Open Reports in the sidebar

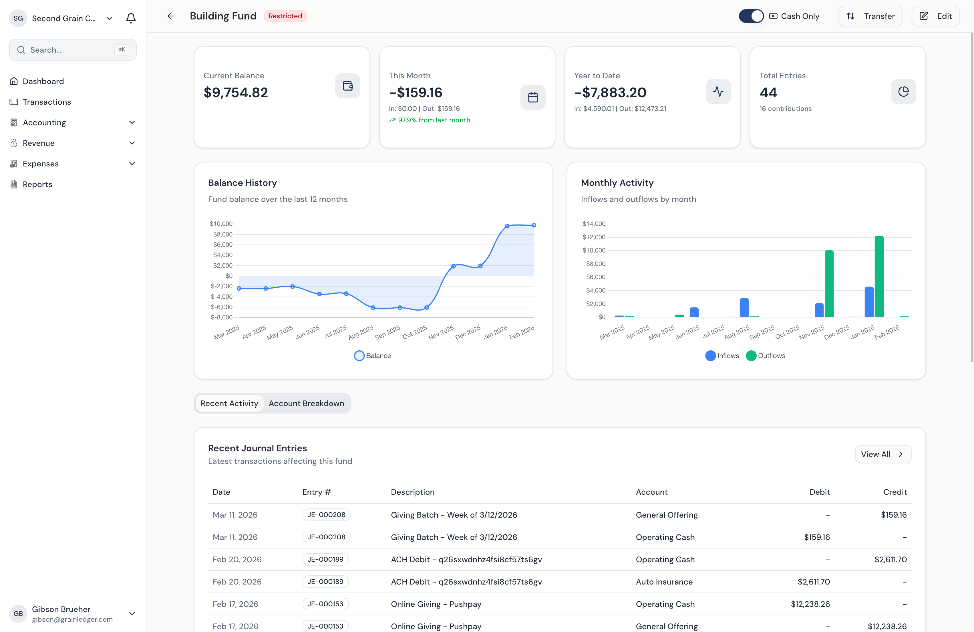37,184
